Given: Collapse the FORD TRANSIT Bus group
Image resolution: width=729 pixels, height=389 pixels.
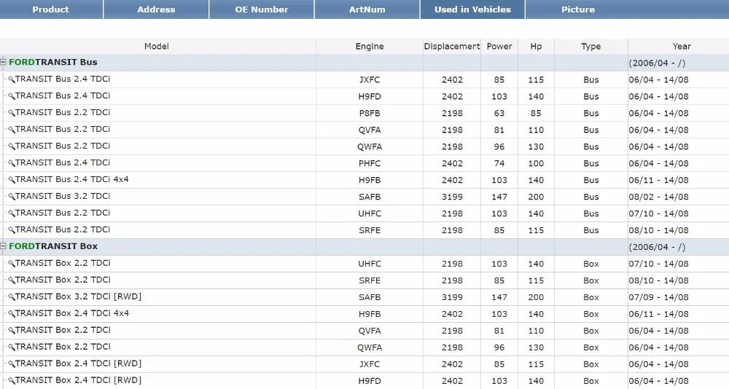Looking at the screenshot, I should click(x=3, y=62).
